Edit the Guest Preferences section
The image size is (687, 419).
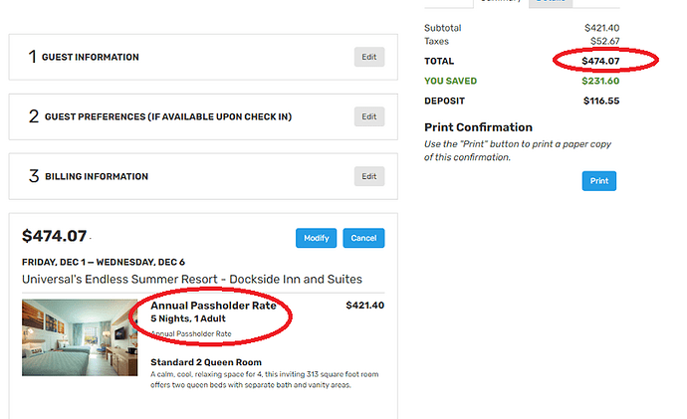pyautogui.click(x=368, y=116)
